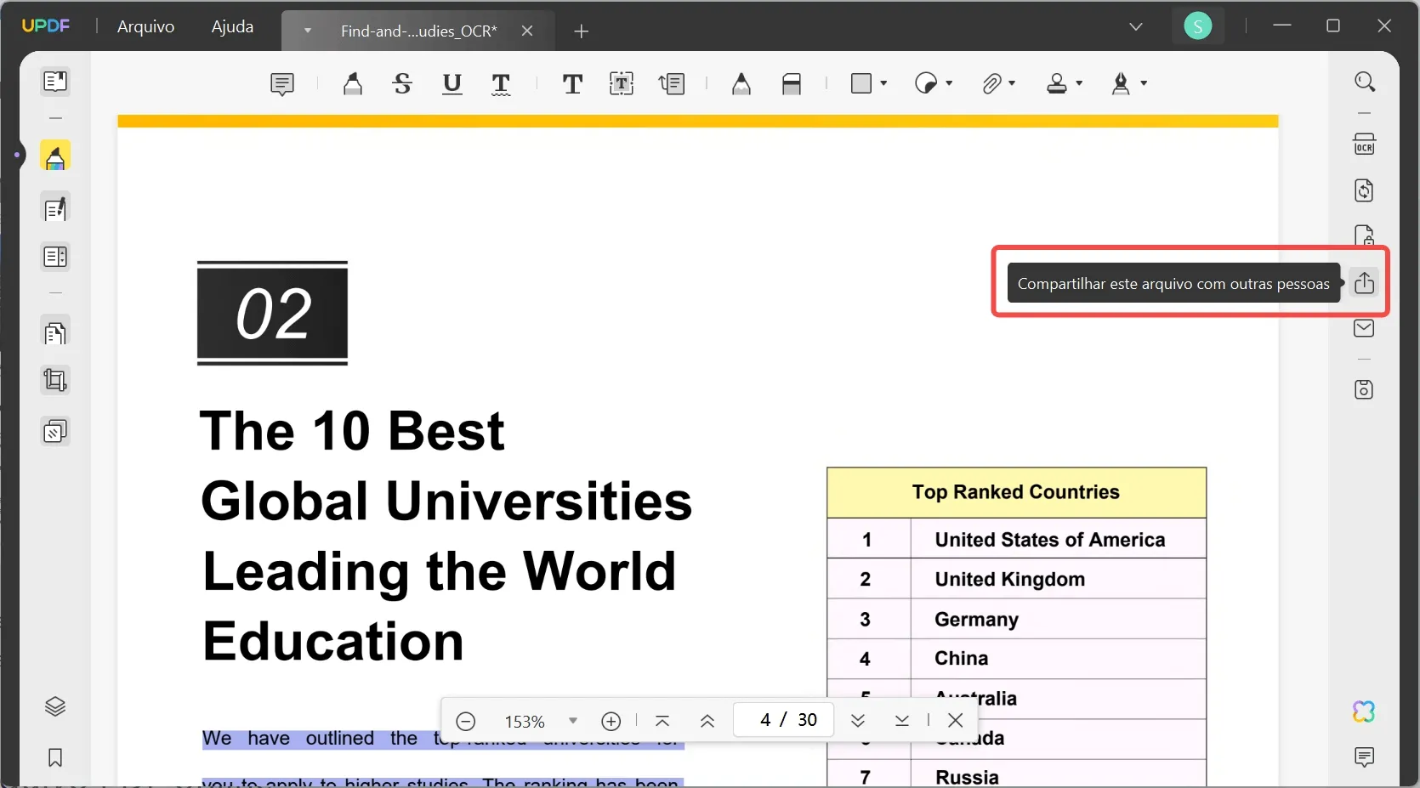Viewport: 1420px width, 788px height.
Task: Open the sticky note comment tool
Action: pos(281,84)
